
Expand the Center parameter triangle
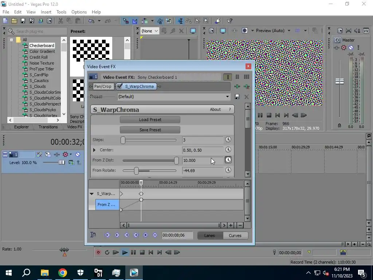(x=94, y=150)
